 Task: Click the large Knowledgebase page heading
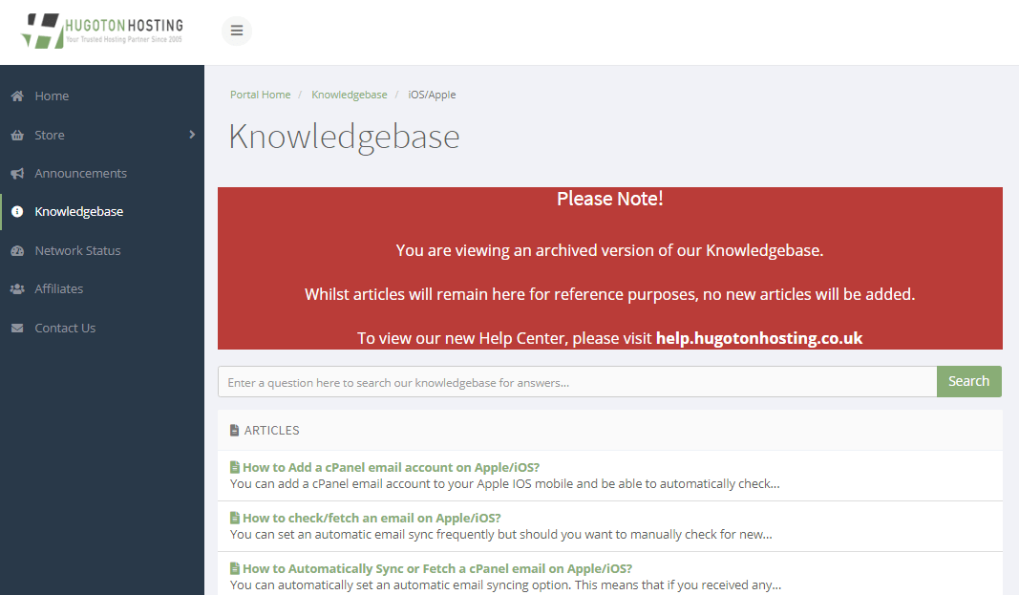pos(345,138)
